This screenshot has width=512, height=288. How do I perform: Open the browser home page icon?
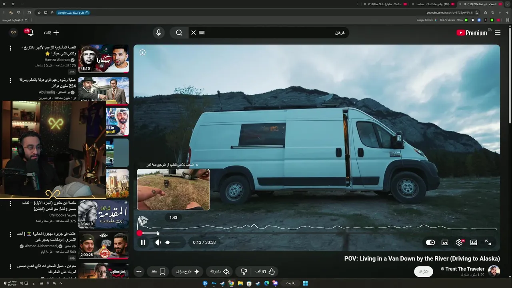[x=486, y=12]
